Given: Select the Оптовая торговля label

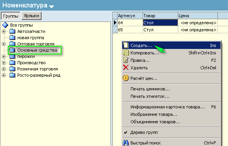Looking at the screenshot, I should 36,44.
